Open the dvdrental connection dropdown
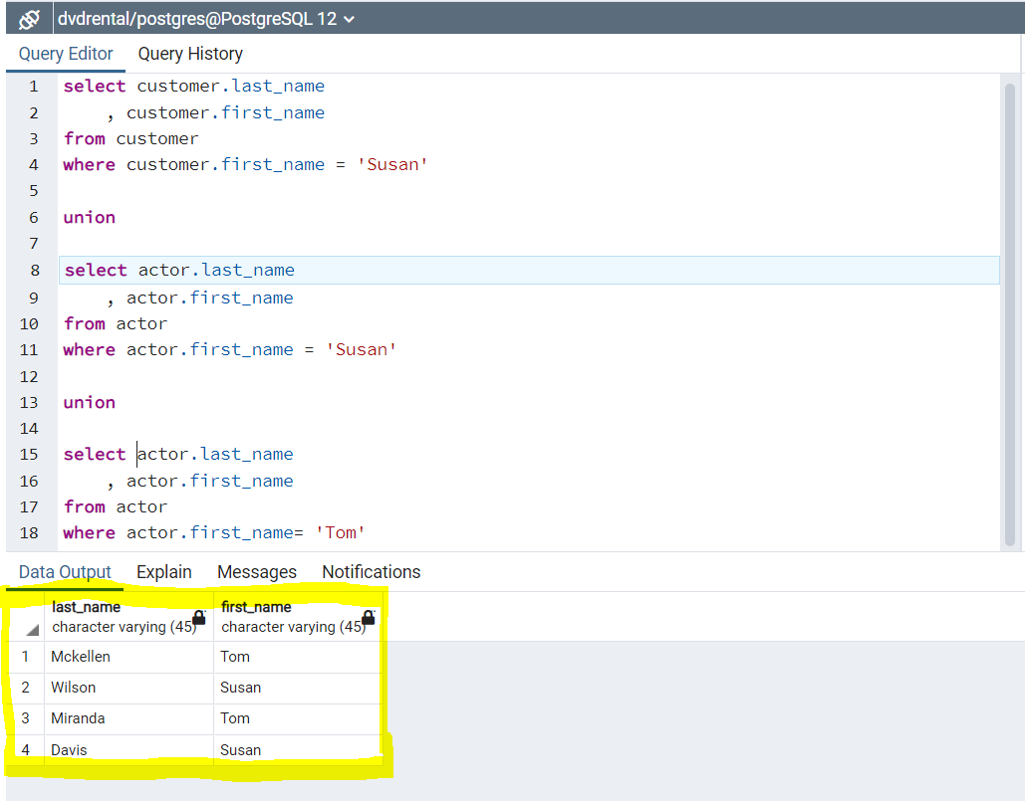The image size is (1025, 801). [206, 19]
